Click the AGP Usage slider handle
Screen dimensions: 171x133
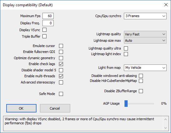(x=126, y=103)
